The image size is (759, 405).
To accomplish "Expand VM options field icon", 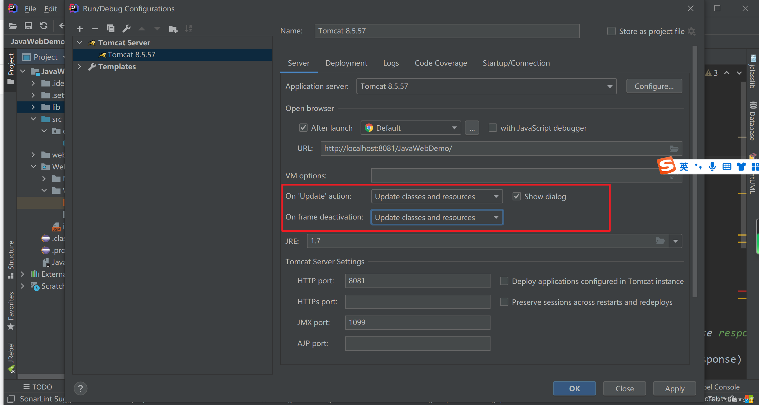I will pyautogui.click(x=672, y=177).
